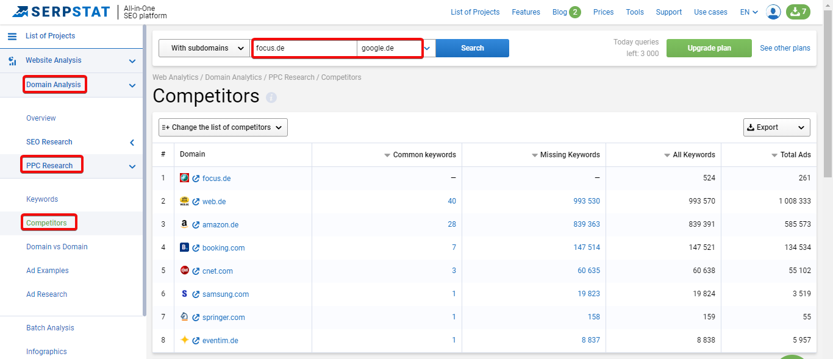Click the blue Search button

coord(473,48)
